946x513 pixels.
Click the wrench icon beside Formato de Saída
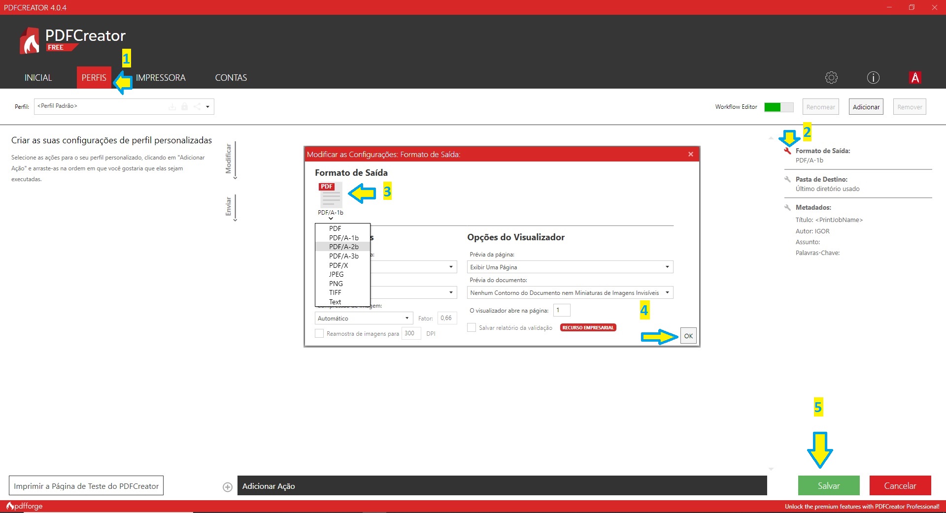pos(787,151)
